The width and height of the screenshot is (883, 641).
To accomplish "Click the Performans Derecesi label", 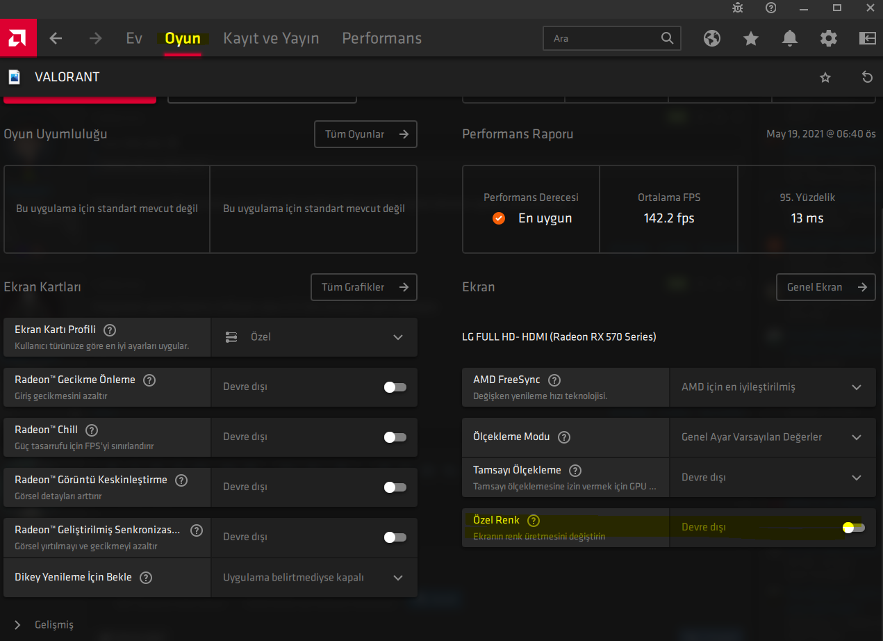I will point(531,197).
